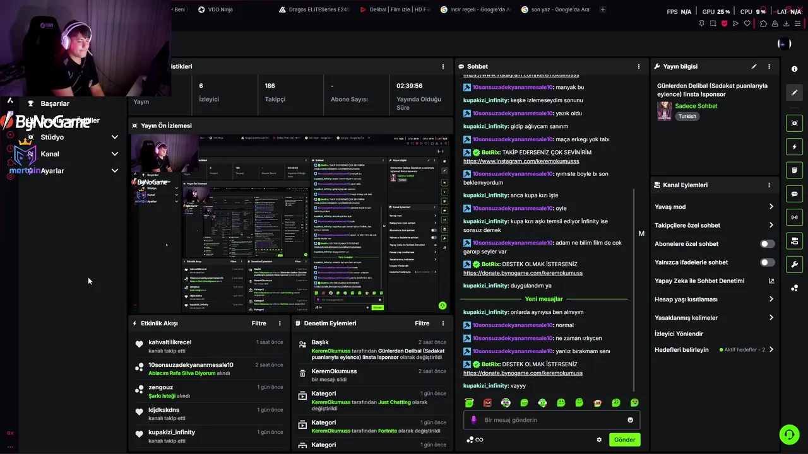This screenshot has width=808, height=454.
Task: Toggle Abonelere özel sohbet switch
Action: point(767,243)
